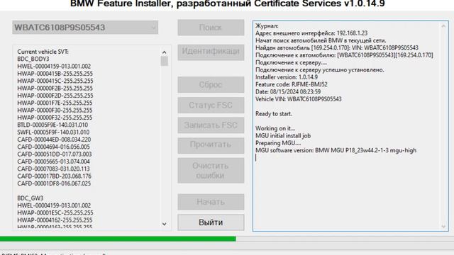Select the CAFD-00001DF8-016.067.025 line
Viewport: 454px width, 255px height.
tap(54, 183)
